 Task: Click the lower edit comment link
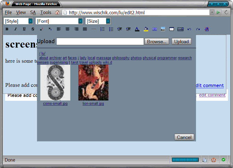click(x=212, y=95)
